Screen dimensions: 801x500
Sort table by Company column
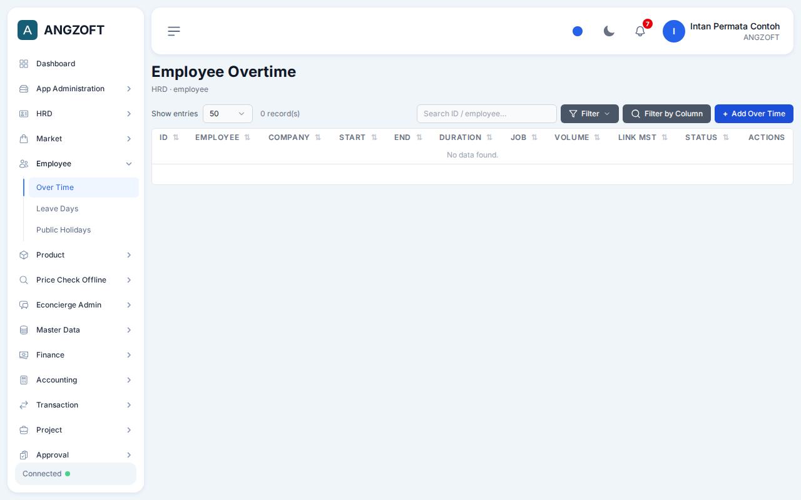click(x=295, y=137)
